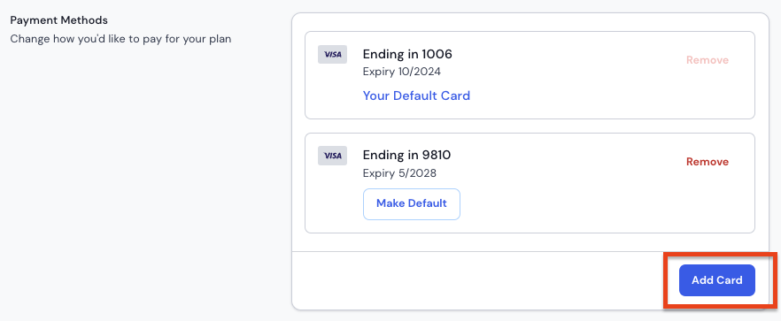This screenshot has width=781, height=321.
Task: Select the Your Default Card label
Action: pos(416,96)
